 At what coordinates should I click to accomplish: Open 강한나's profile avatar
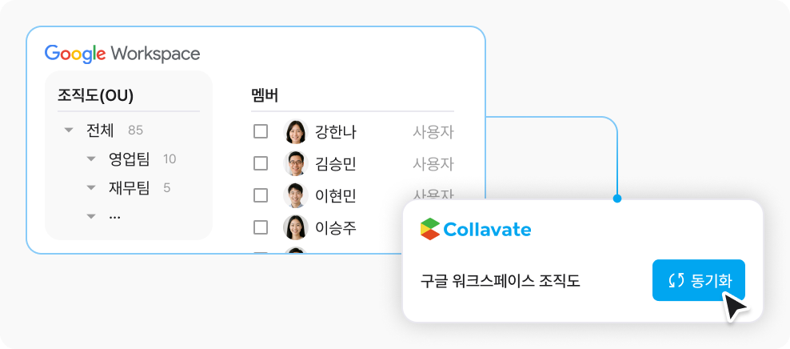click(x=296, y=131)
